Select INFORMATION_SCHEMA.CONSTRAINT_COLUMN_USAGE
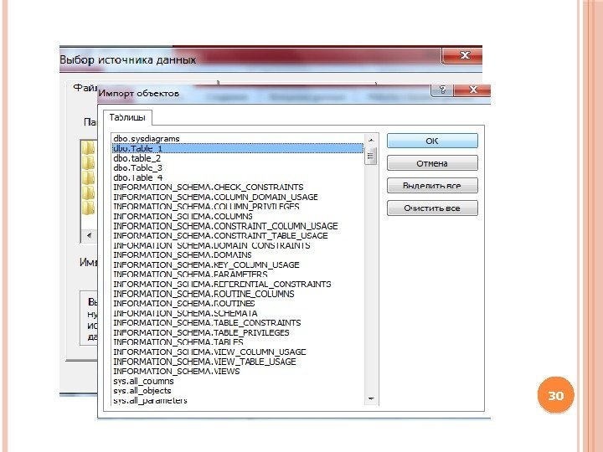Viewport: 603px width, 452px height. click(238, 226)
